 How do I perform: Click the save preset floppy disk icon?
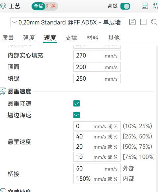pyautogui.click(x=132, y=22)
